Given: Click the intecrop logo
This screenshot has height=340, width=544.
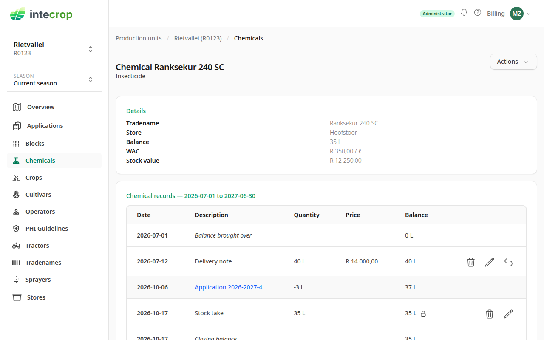Looking at the screenshot, I should click(41, 14).
